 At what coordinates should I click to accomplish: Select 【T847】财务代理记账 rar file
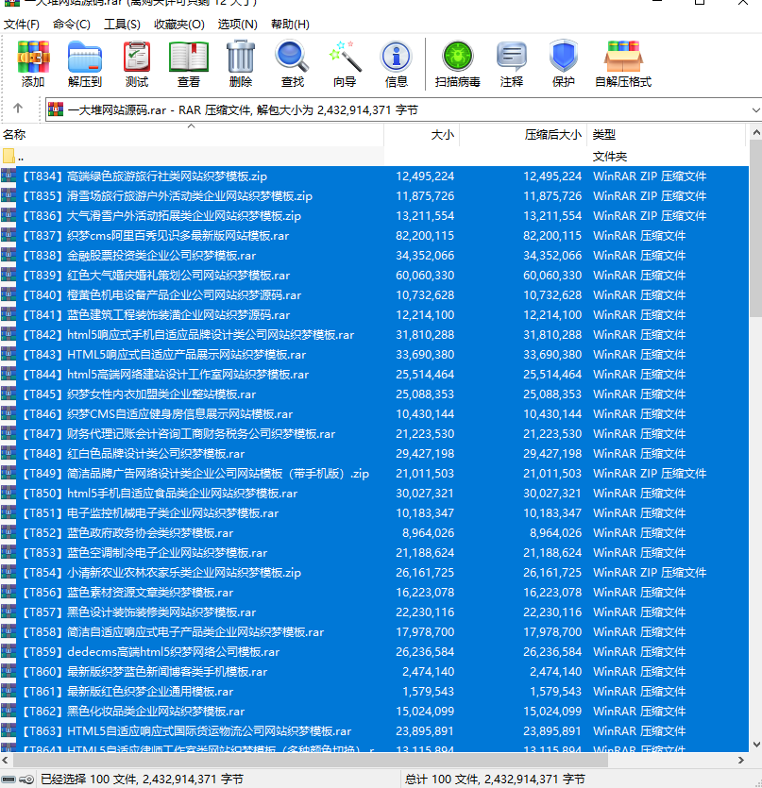(374, 434)
